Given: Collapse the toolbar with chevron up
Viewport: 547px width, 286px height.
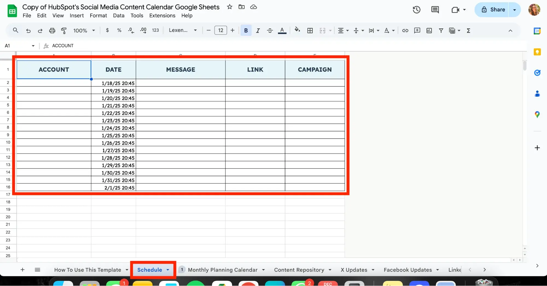Looking at the screenshot, I should pyautogui.click(x=510, y=31).
